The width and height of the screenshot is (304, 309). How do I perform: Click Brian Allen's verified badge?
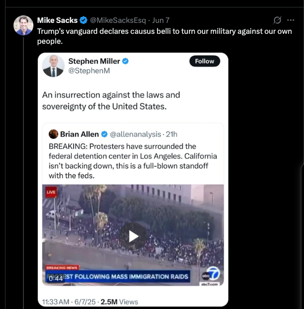point(105,134)
